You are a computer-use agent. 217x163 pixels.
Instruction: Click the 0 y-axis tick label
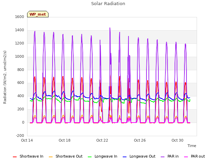point(23,123)
